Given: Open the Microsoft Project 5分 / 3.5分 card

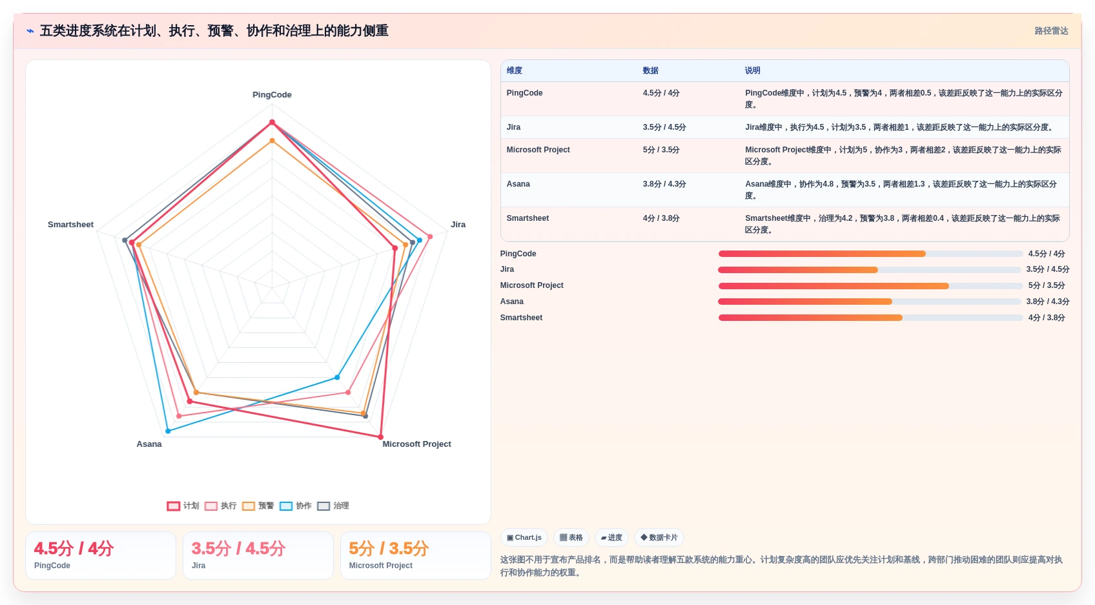Looking at the screenshot, I should tap(416, 556).
